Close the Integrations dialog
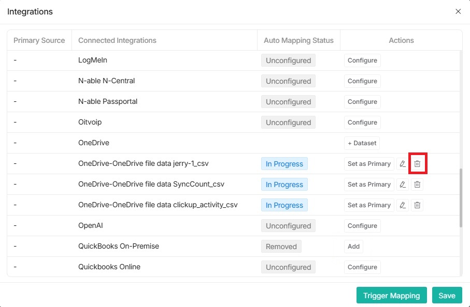Image resolution: width=470 pixels, height=307 pixels. (458, 11)
